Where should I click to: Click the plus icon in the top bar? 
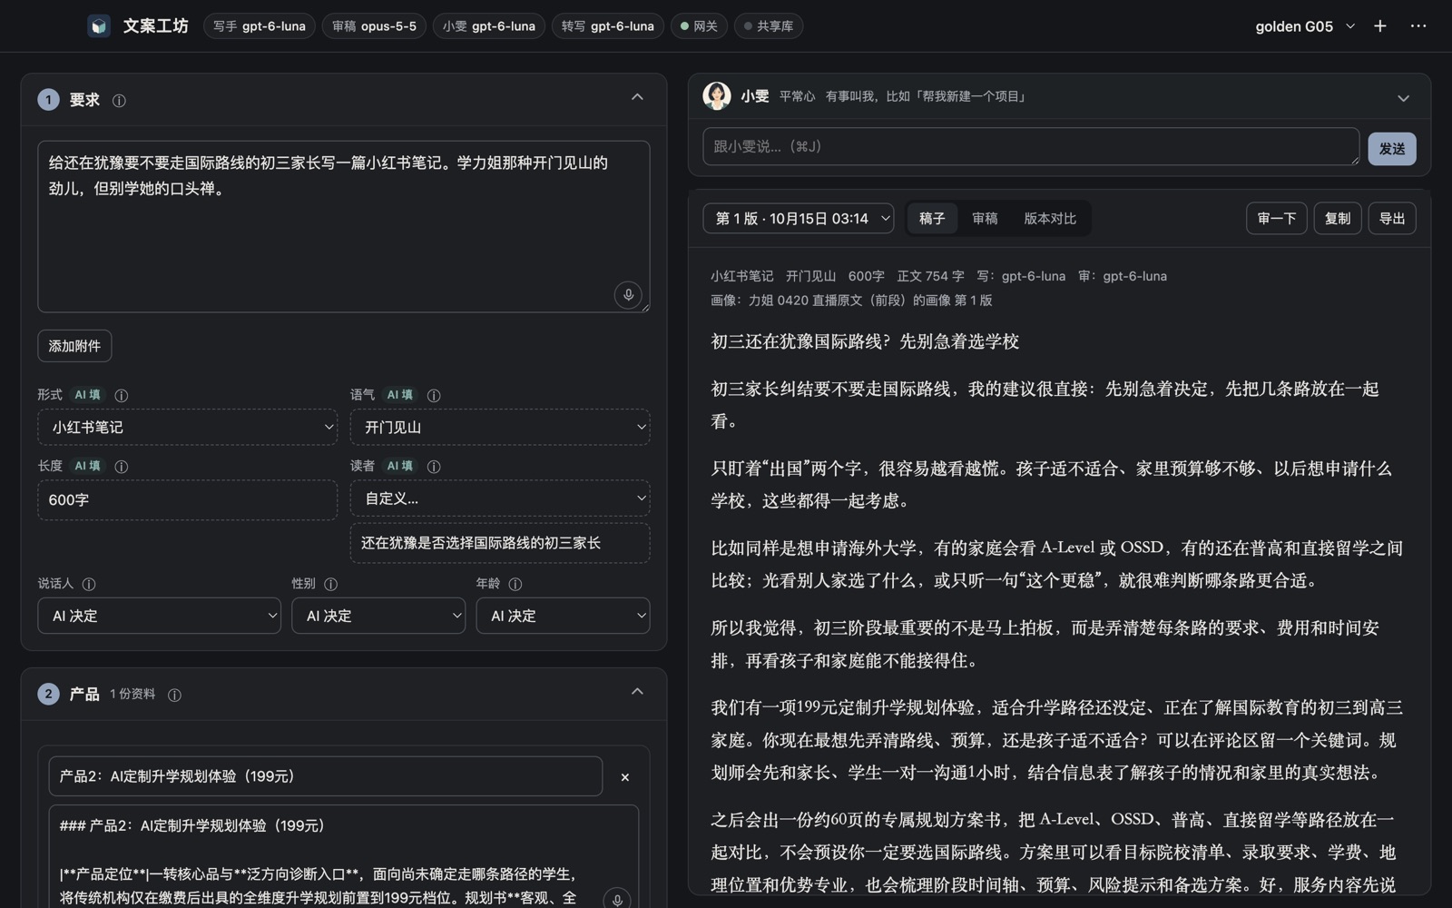[x=1380, y=26]
